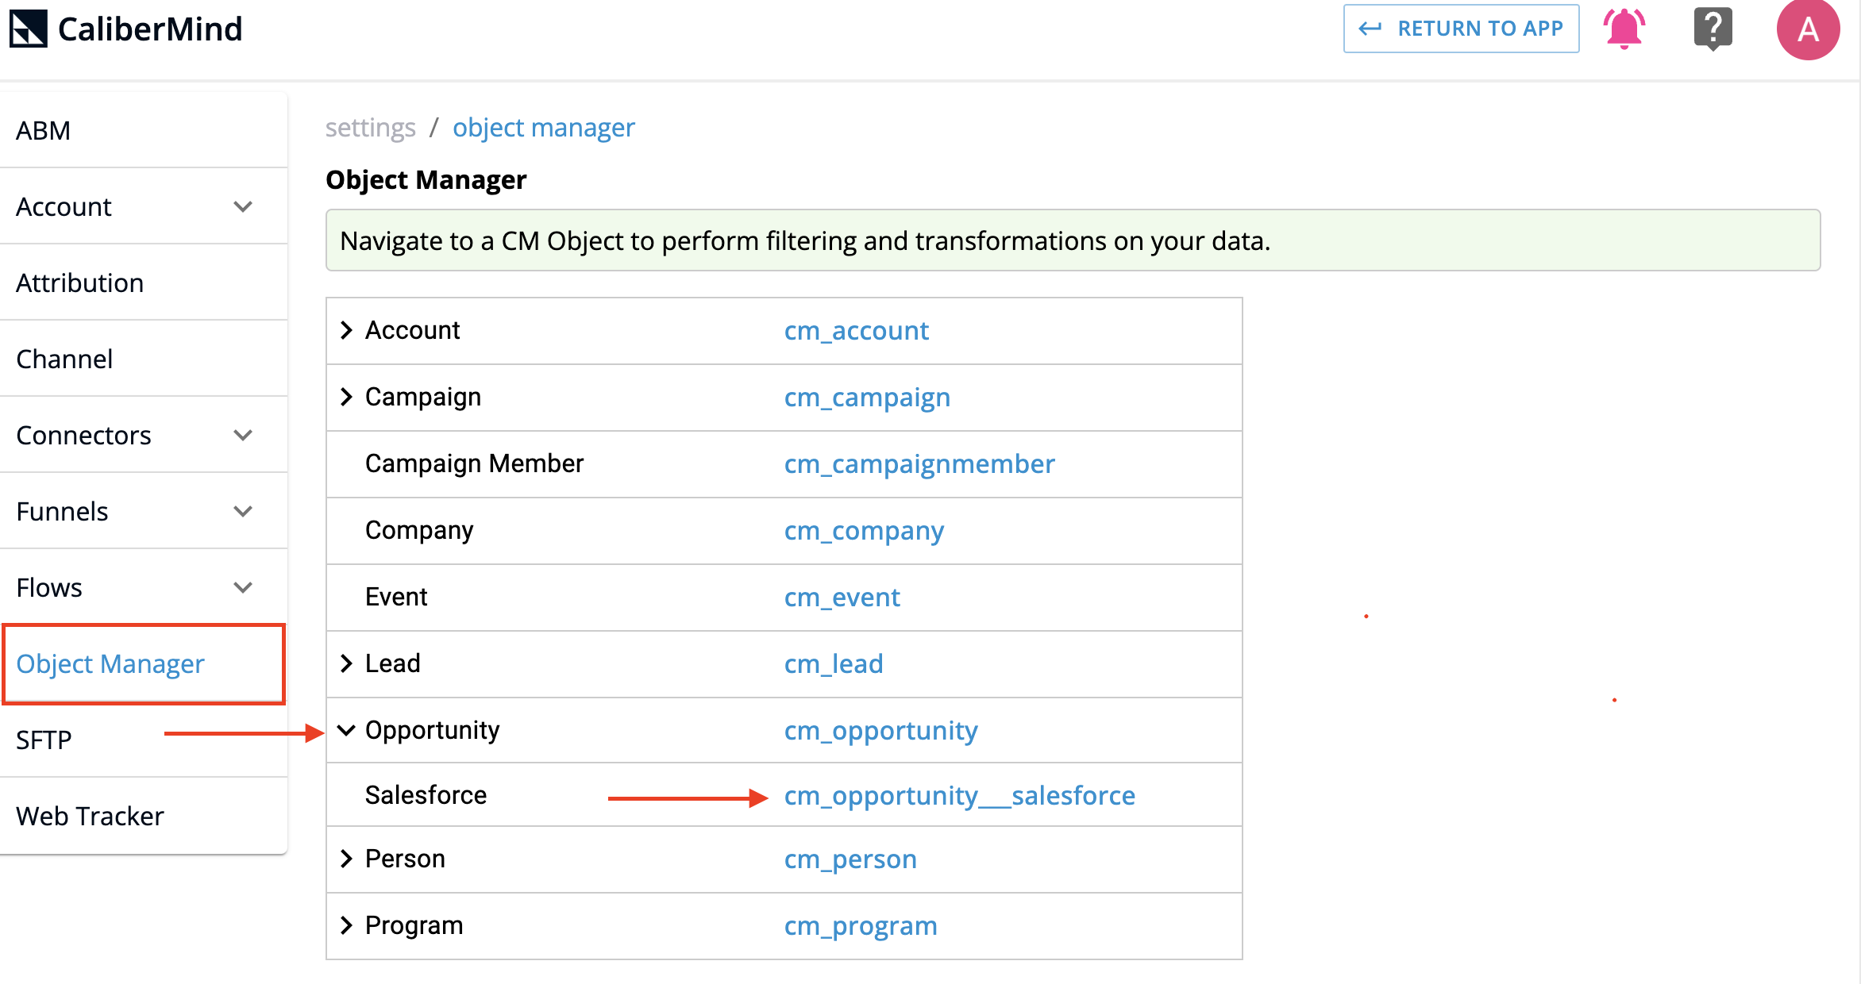Open the cm_person link
Image resolution: width=1861 pixels, height=984 pixels.
pos(850,859)
